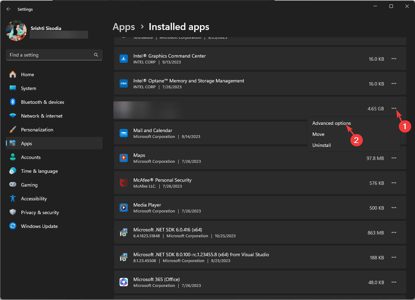This screenshot has height=300, width=415.
Task: Click the Find a setting search field
Action: (x=50, y=55)
